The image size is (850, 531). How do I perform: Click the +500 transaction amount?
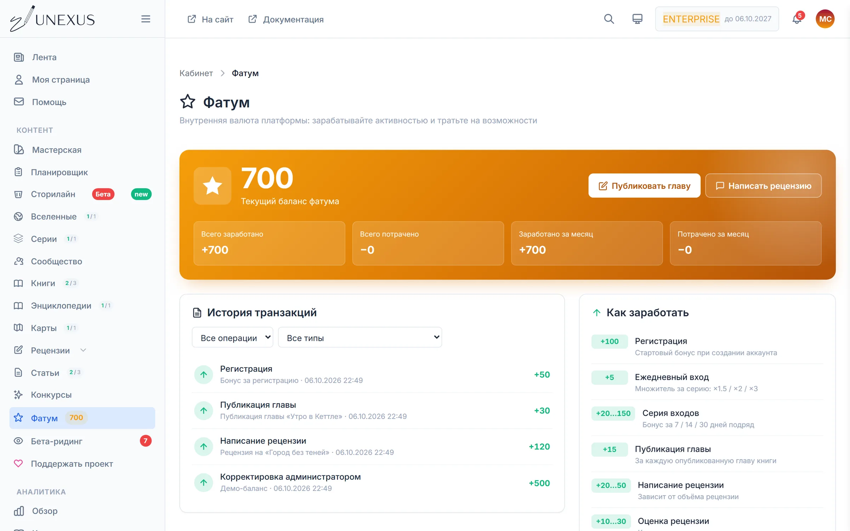[539, 483]
